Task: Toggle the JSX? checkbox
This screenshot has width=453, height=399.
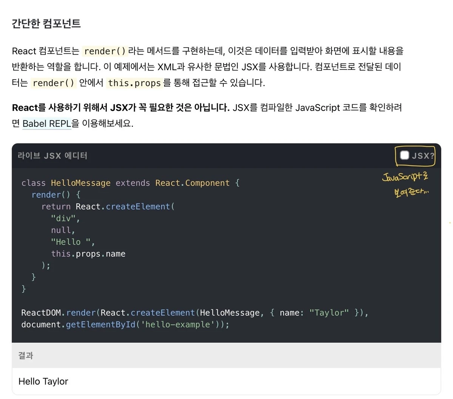Action: click(x=404, y=155)
